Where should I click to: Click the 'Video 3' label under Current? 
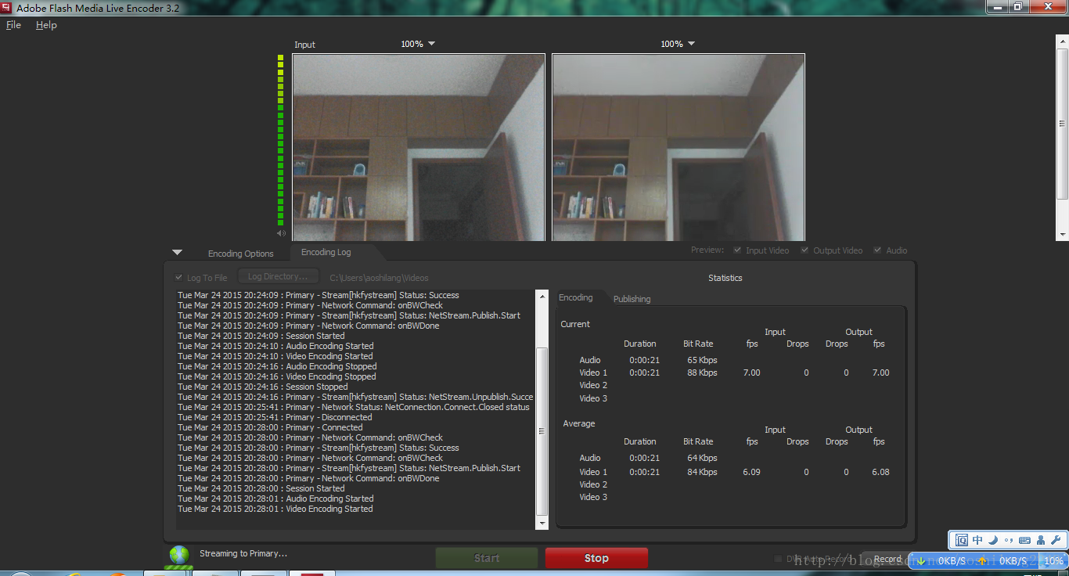[593, 398]
